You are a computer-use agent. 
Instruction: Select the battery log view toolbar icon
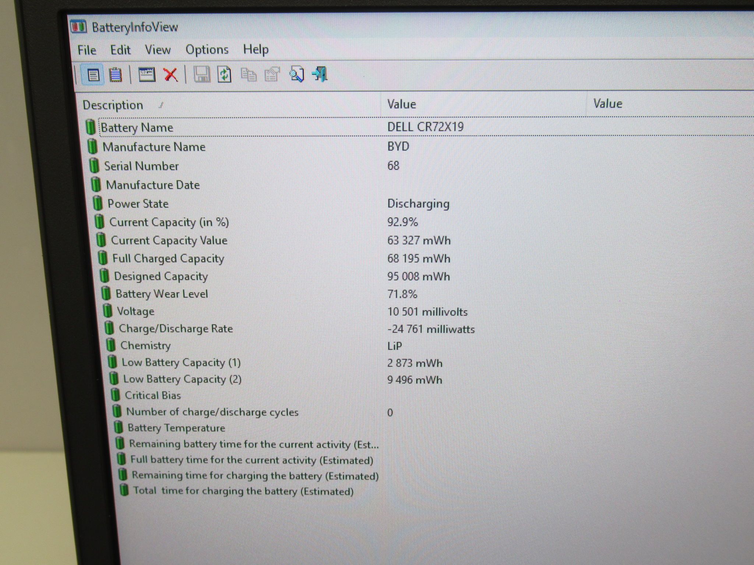pyautogui.click(x=116, y=75)
